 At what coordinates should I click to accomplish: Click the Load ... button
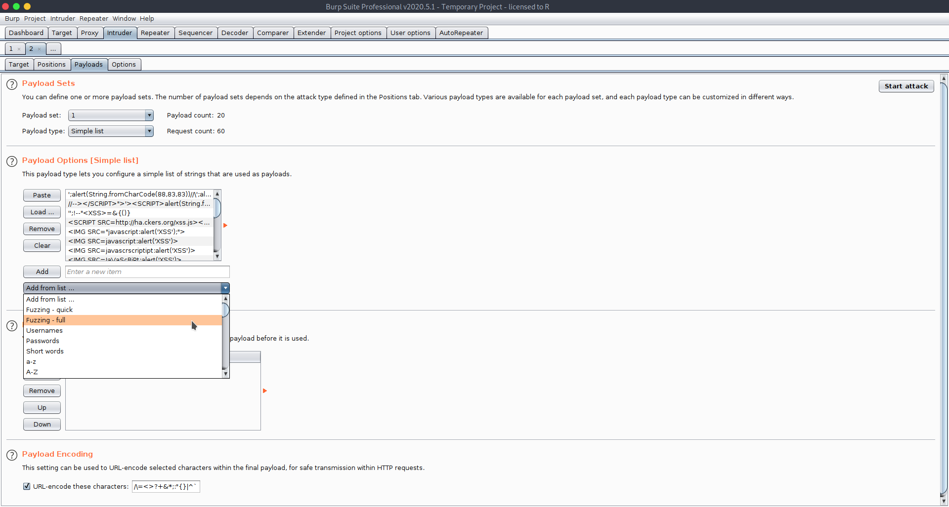[x=42, y=212]
